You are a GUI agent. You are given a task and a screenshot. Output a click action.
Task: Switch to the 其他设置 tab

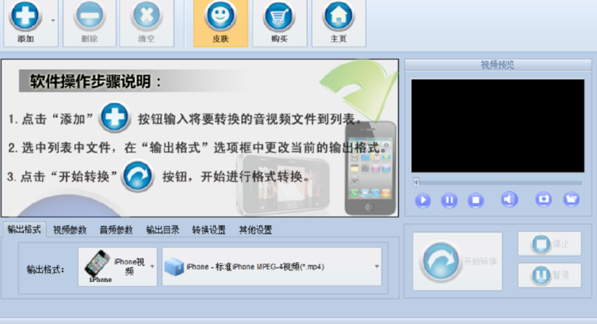(x=255, y=230)
